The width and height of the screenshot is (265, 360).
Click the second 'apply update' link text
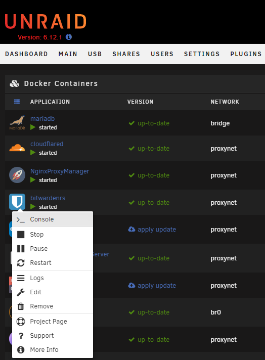(157, 286)
